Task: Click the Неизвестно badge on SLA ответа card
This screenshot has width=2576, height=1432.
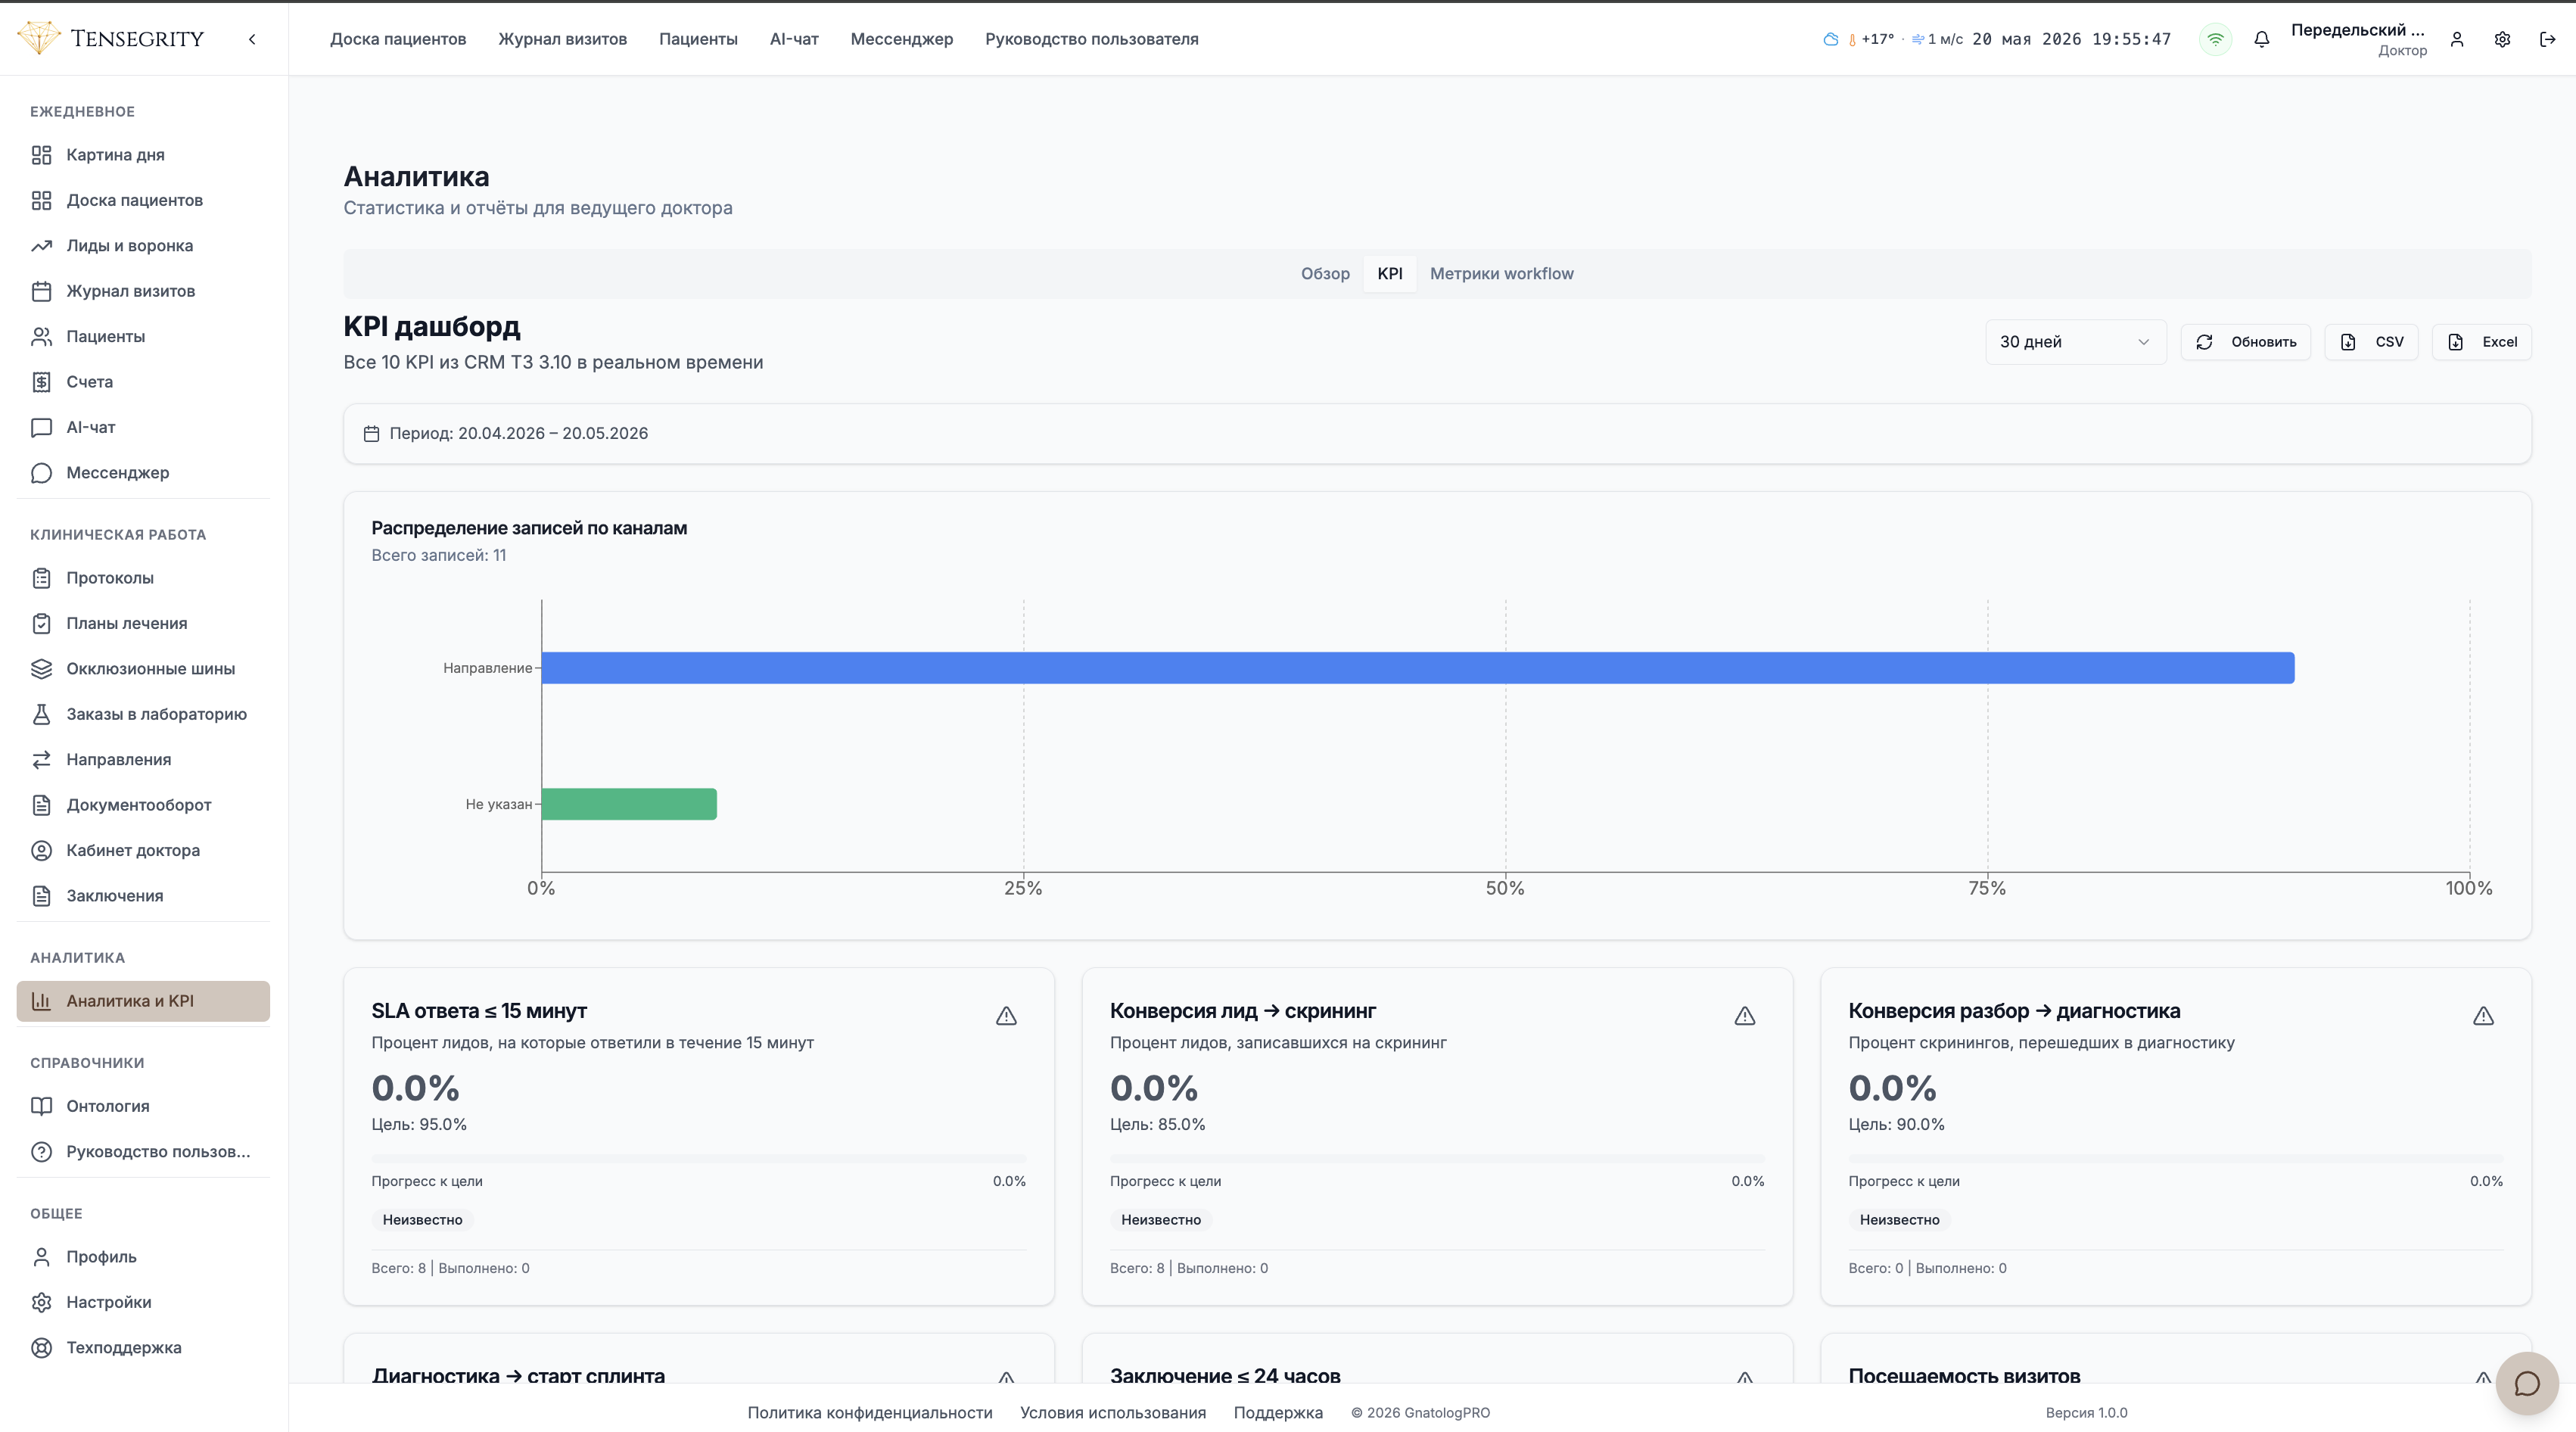Action: 422,1220
